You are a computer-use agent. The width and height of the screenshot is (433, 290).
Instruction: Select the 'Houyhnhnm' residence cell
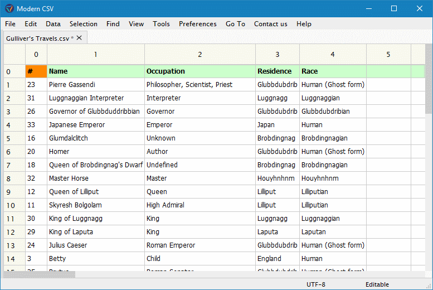click(x=278, y=178)
